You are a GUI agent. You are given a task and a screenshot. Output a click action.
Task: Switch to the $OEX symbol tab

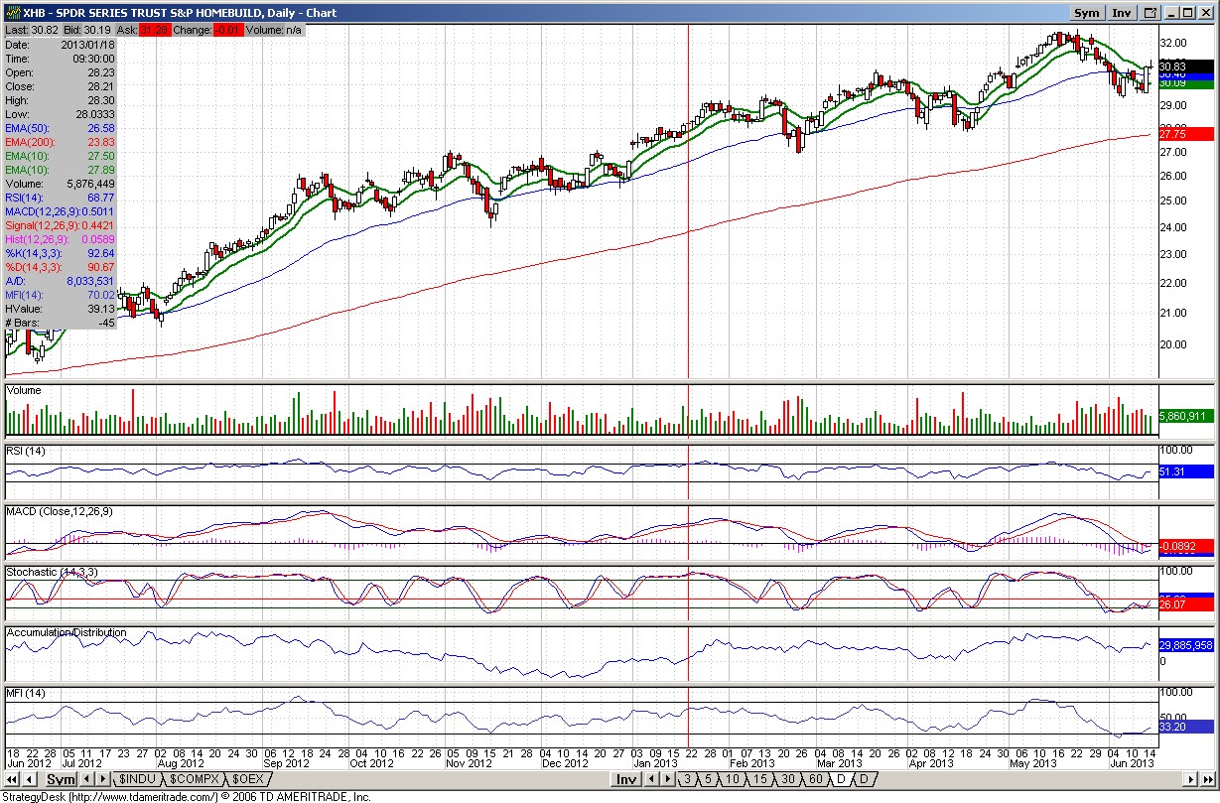pos(247,779)
